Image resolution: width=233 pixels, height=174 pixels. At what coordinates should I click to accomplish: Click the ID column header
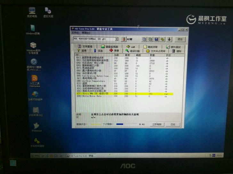(x=93, y=55)
